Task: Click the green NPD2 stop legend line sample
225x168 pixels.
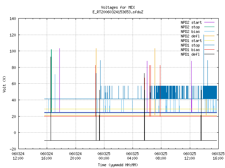Action: 210,27
